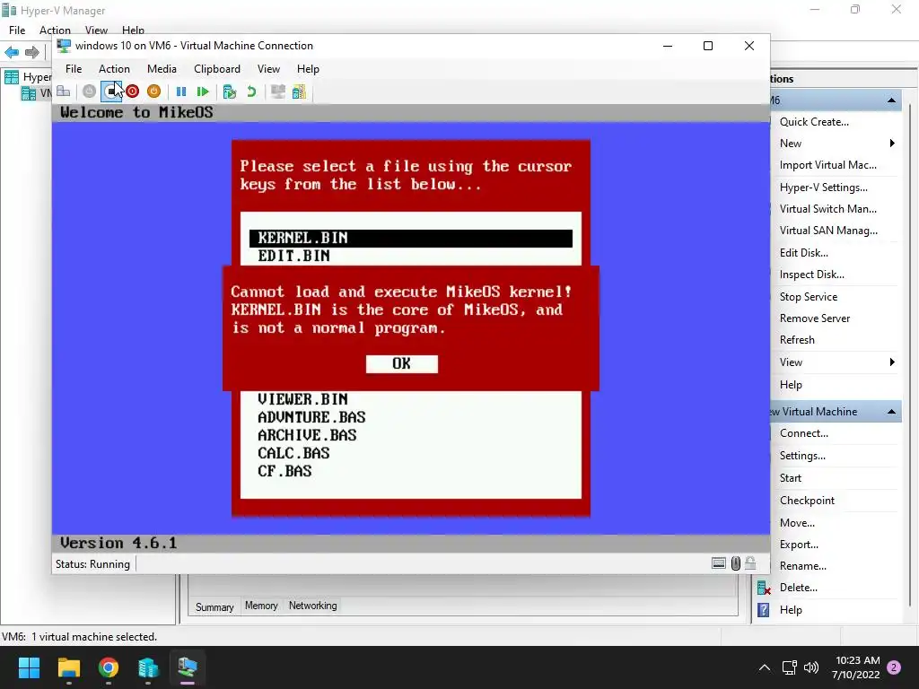Viewport: 919px width, 689px height.
Task: Open Settings for the virtual machine
Action: tap(802, 456)
